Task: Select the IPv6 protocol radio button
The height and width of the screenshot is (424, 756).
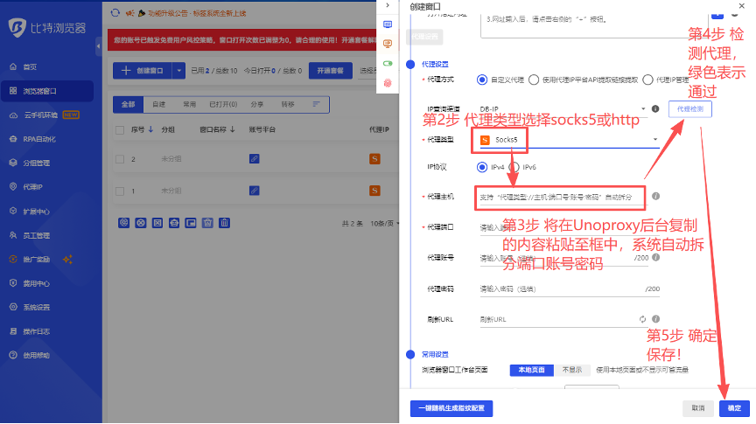Action: point(514,167)
